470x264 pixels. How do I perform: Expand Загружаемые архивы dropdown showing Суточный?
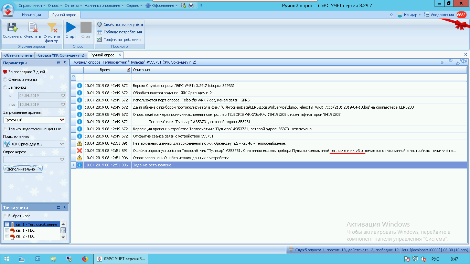click(62, 120)
